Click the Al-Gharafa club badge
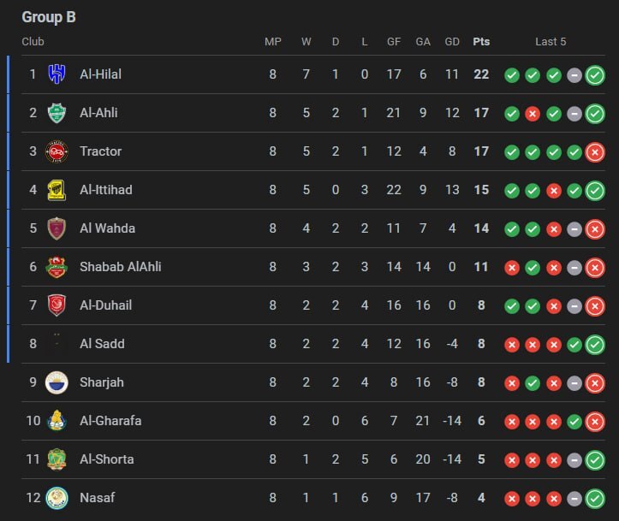This screenshot has width=619, height=521. click(57, 420)
